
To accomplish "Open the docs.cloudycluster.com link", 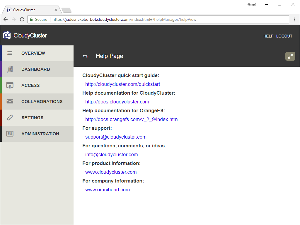I will tap(117, 102).
